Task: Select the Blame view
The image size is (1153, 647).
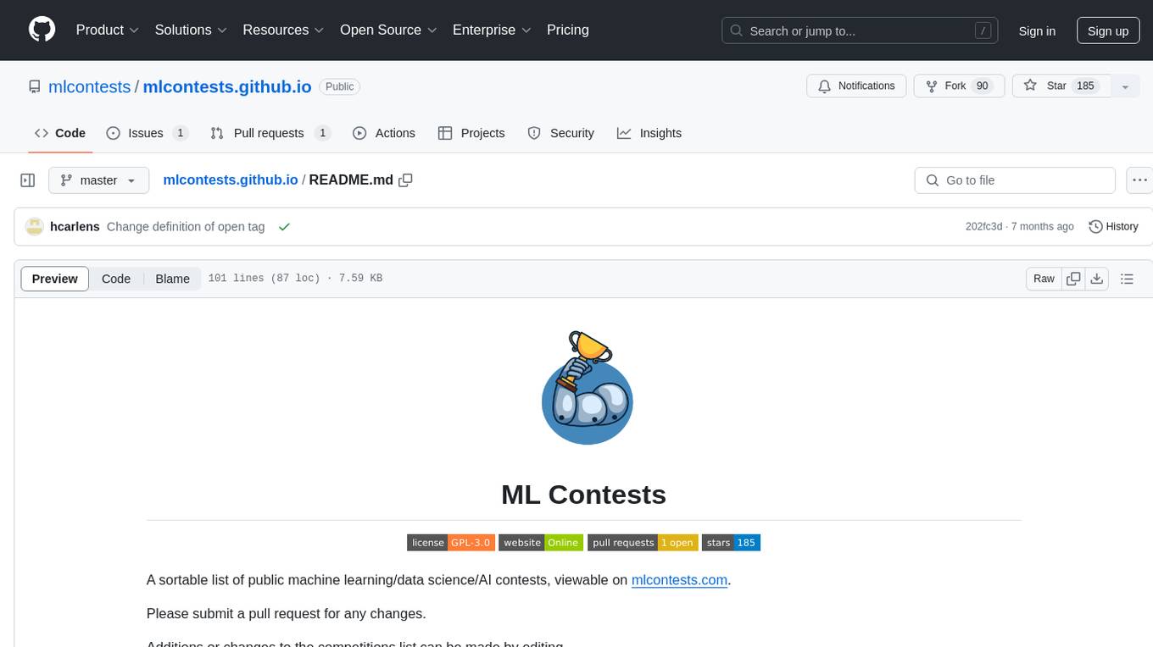Action: [x=173, y=279]
